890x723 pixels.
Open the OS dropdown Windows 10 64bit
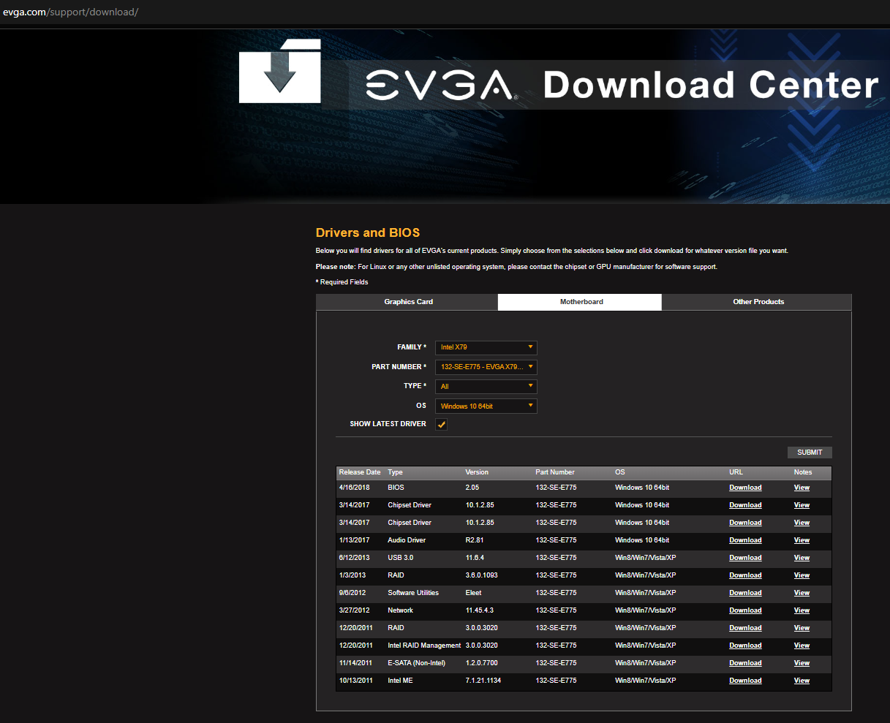click(x=486, y=406)
